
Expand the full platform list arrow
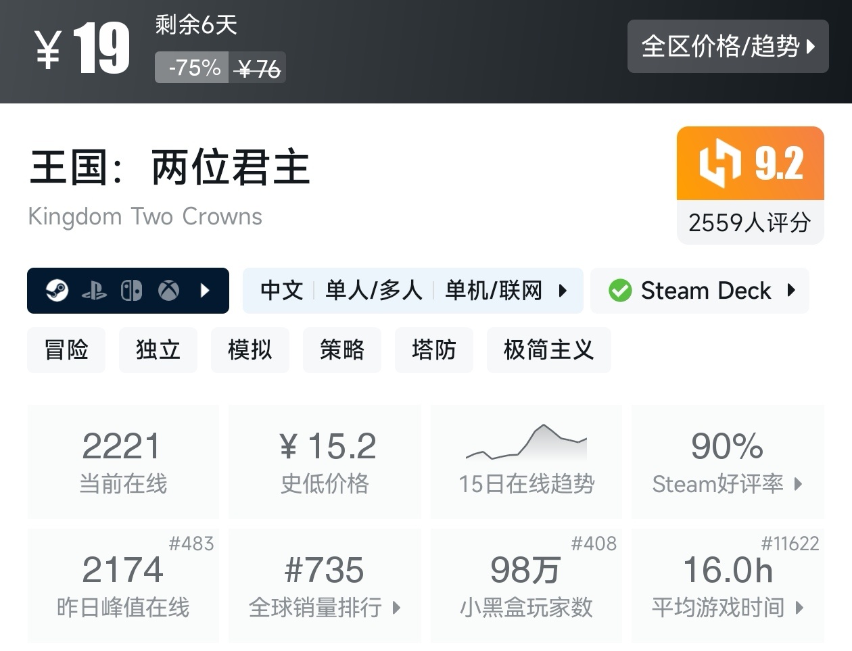[x=204, y=290]
